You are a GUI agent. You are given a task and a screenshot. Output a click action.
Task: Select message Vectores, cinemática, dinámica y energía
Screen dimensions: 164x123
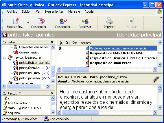(124, 48)
